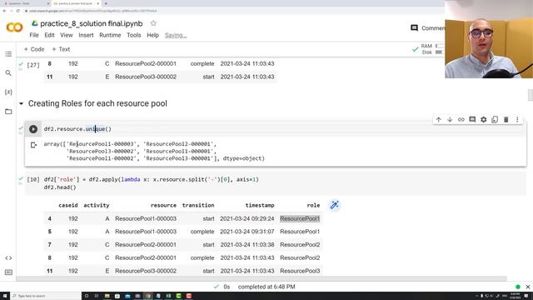
Task: Click the ResourcePool3 role cell in row 11
Action: 300,271
